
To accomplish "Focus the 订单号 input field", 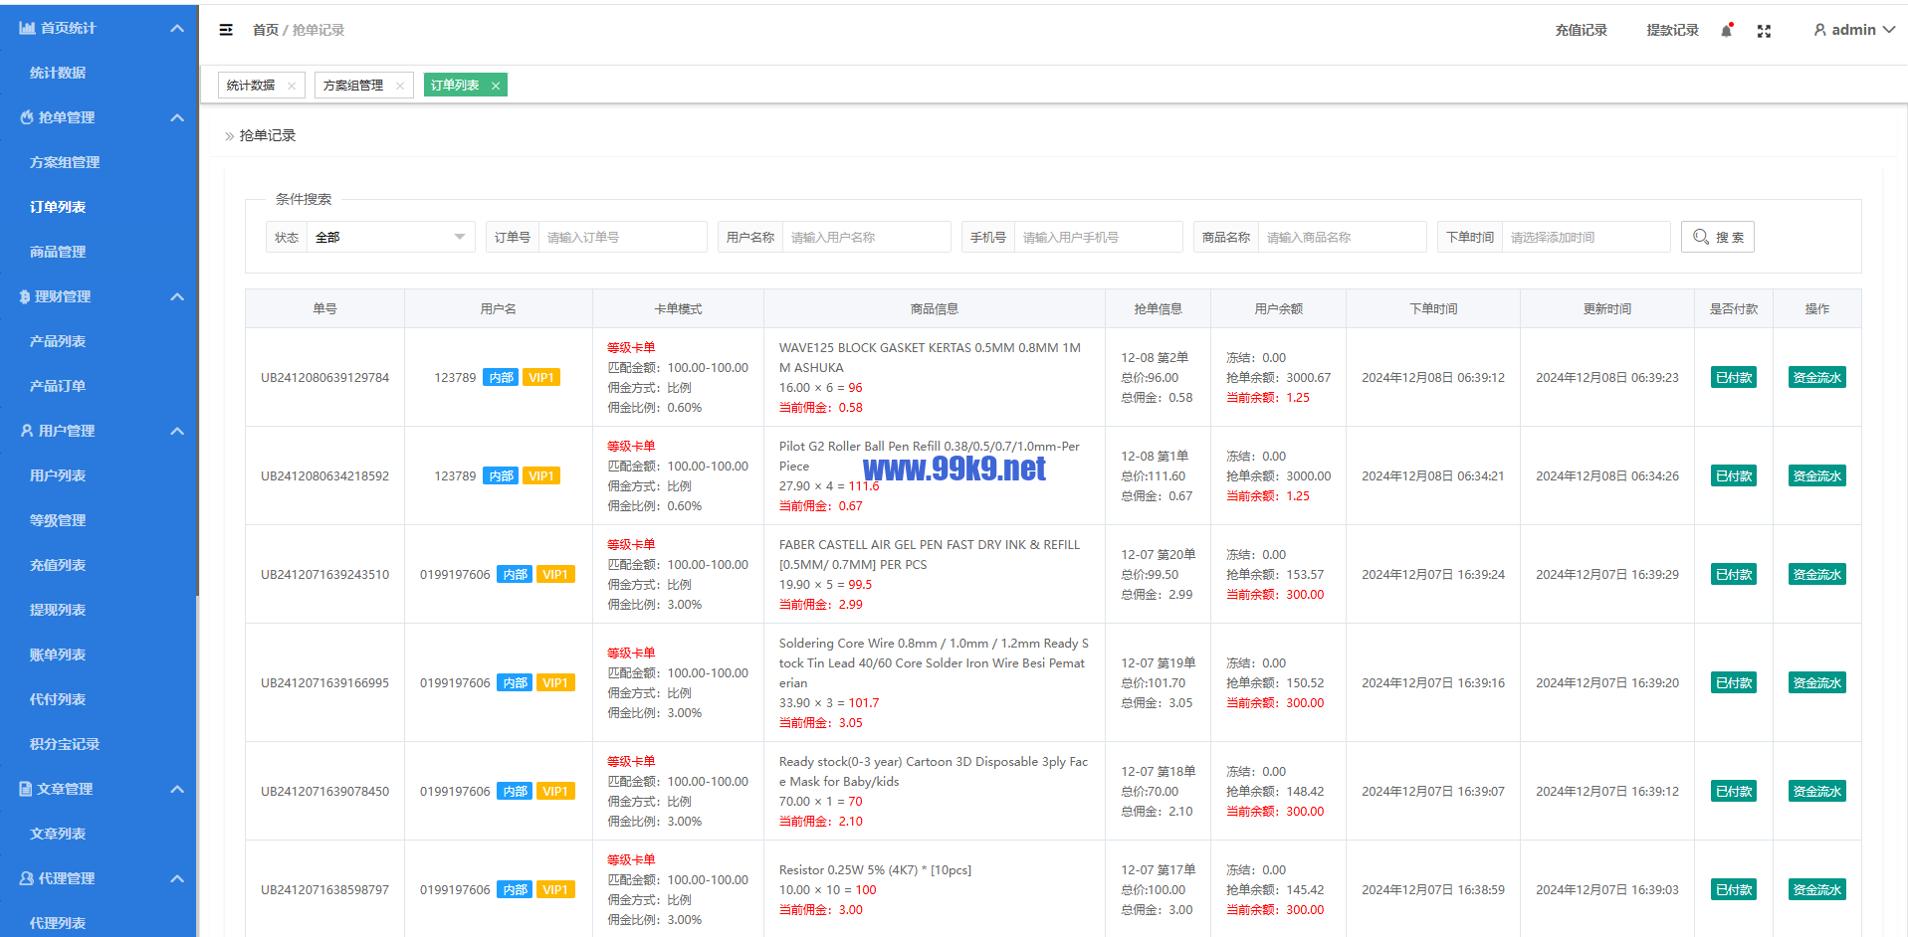I will pos(622,237).
